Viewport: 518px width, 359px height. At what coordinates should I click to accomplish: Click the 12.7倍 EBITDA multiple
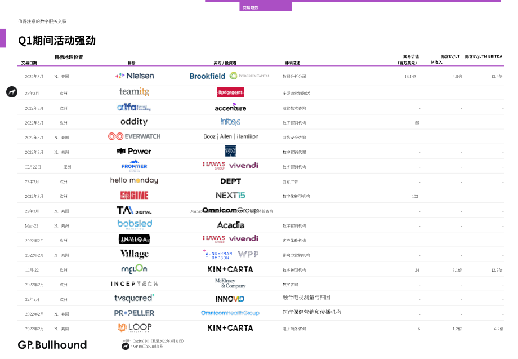point(497,270)
